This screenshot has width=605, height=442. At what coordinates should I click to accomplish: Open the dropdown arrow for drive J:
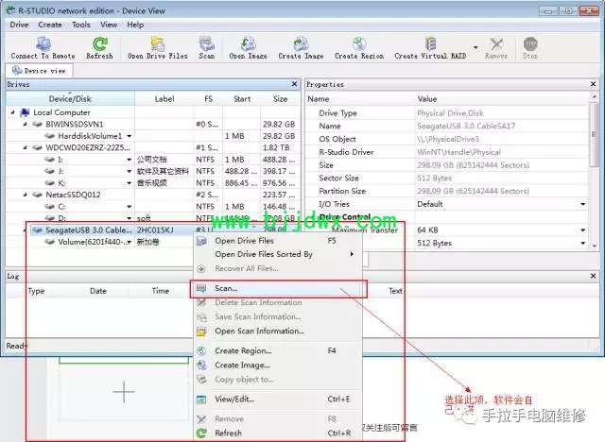pos(130,171)
